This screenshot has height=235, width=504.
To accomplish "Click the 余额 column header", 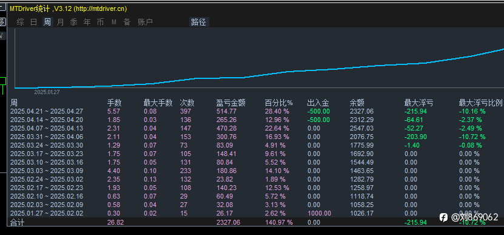I will coord(357,103).
